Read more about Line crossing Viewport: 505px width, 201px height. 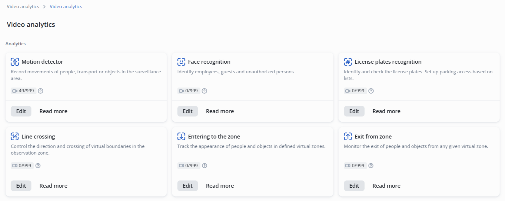click(53, 186)
